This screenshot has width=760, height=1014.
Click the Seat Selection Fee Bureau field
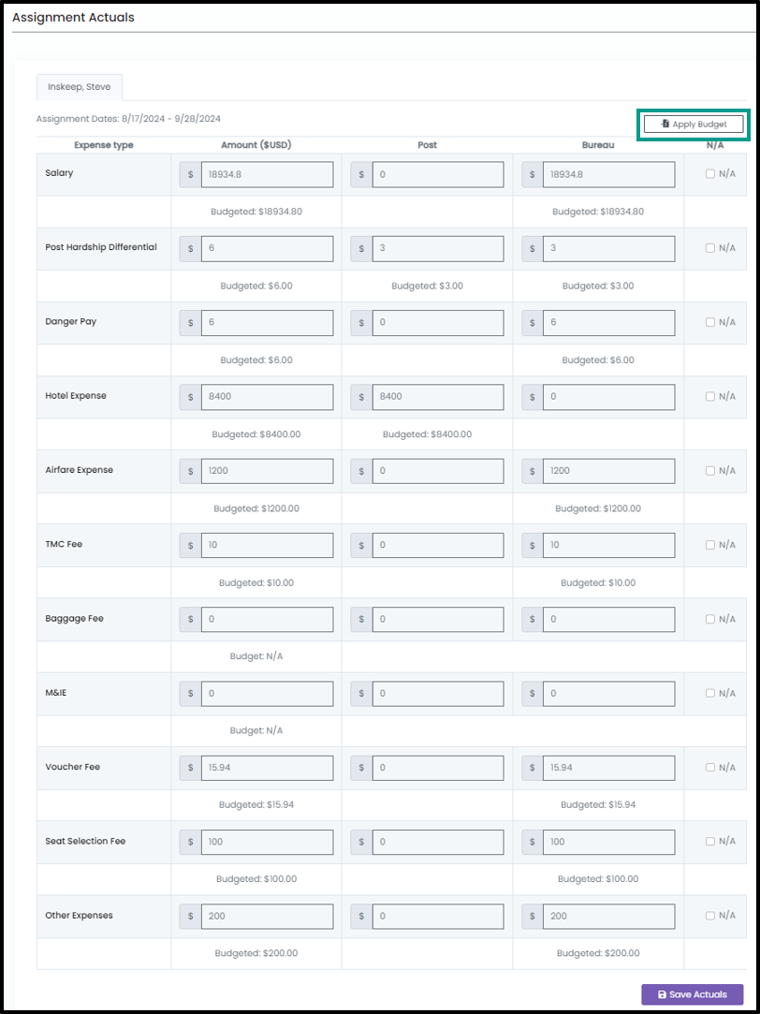point(608,842)
